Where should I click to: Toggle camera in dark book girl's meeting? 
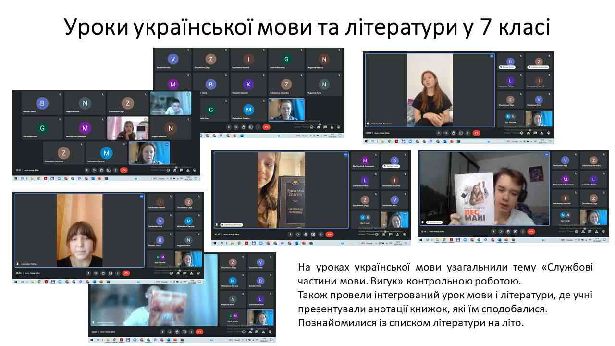click(297, 234)
